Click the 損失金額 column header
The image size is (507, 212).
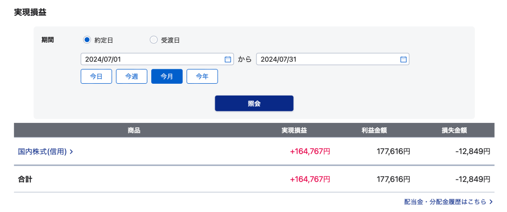click(454, 131)
